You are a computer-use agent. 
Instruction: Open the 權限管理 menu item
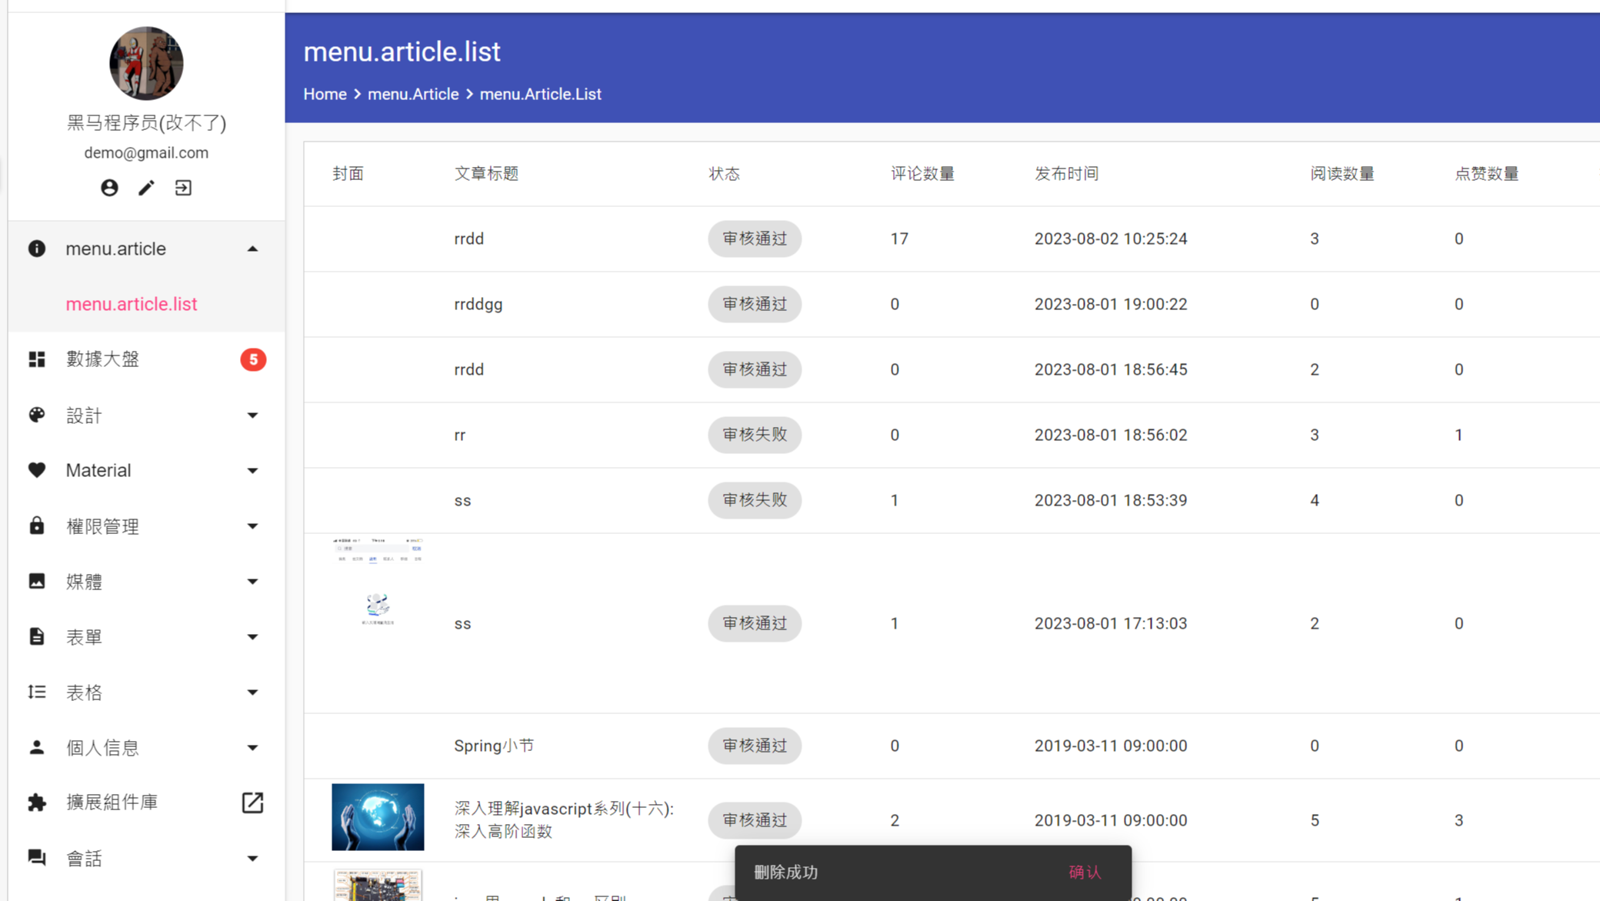[146, 526]
